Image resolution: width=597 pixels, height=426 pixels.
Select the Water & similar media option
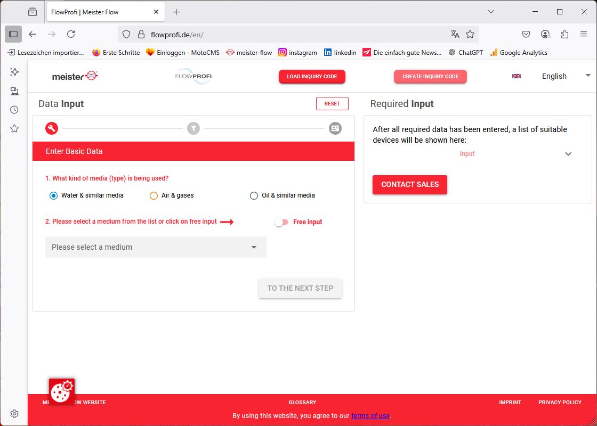(53, 195)
